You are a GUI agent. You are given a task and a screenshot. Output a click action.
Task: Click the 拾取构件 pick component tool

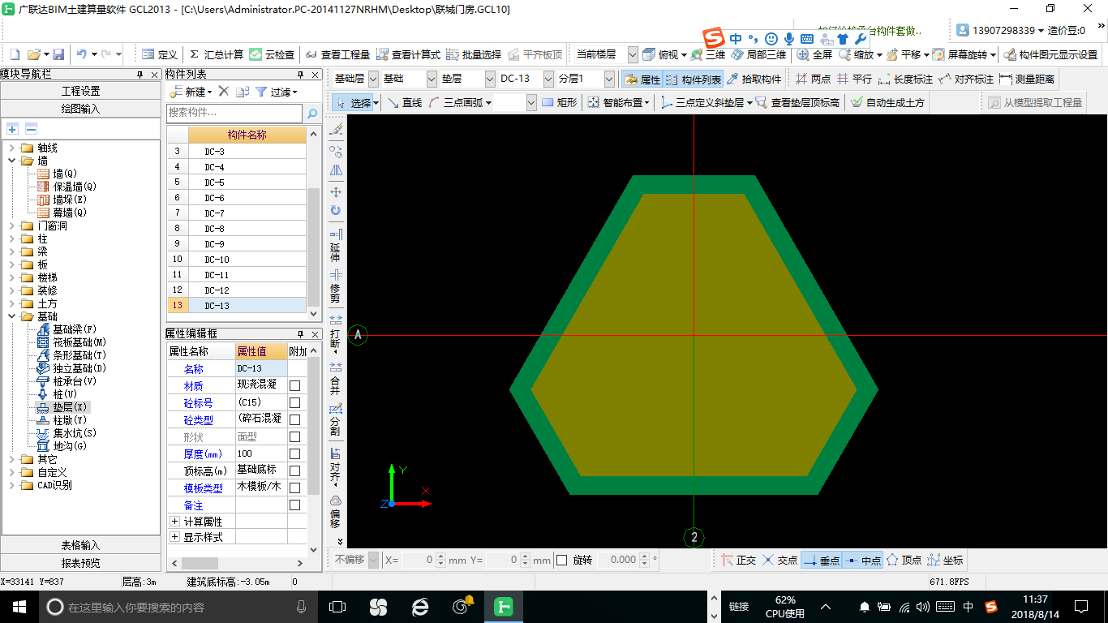(754, 79)
